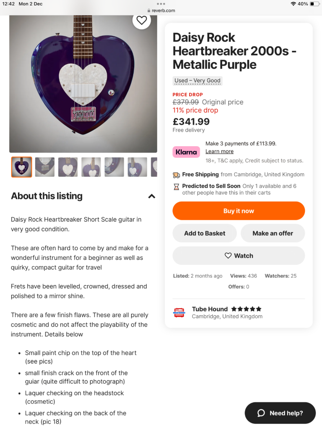Toggle Watch on this listing

239,256
